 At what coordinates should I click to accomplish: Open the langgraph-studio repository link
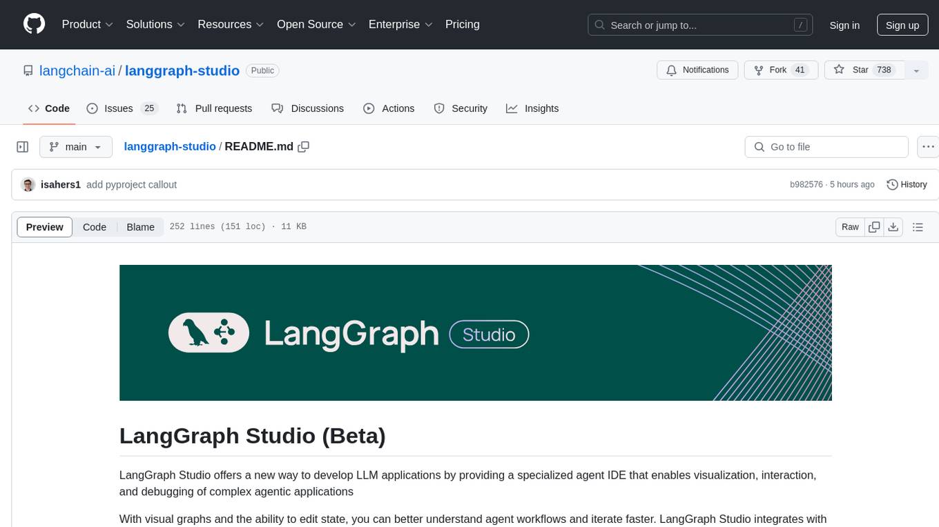(x=182, y=70)
